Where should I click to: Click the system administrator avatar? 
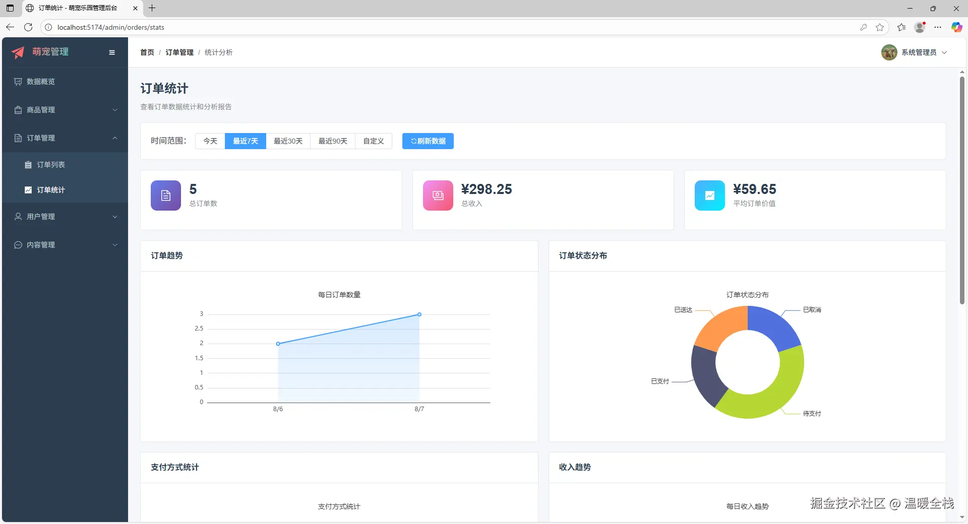(x=889, y=52)
